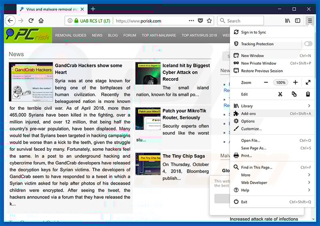Open GandCrab Hackers show some Heart headline
320x226 pixels.
(89, 69)
